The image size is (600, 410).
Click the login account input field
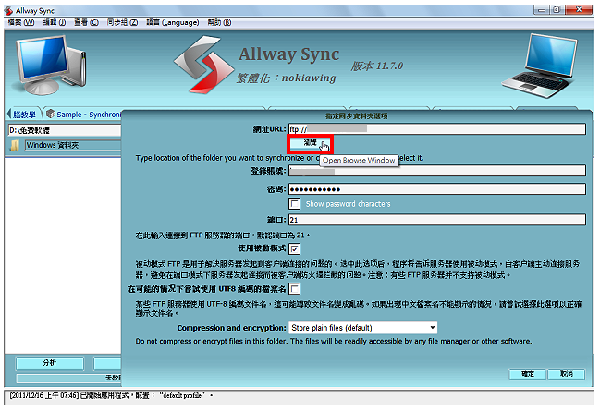[x=437, y=171]
